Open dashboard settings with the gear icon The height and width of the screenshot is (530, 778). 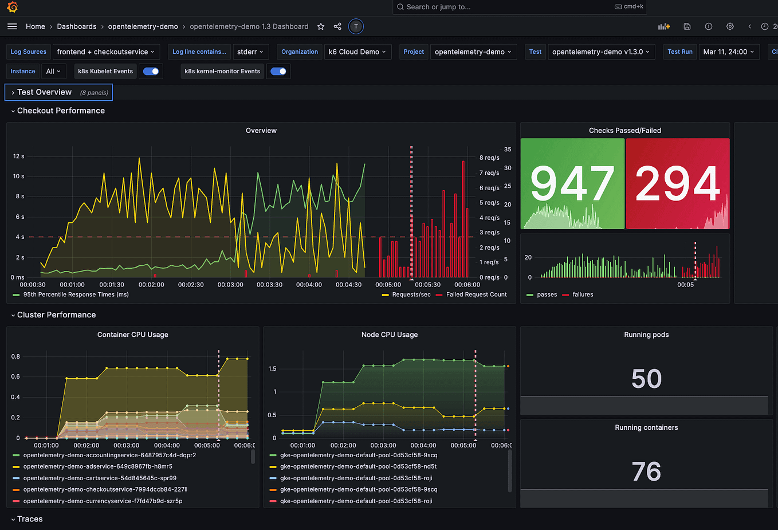point(729,26)
